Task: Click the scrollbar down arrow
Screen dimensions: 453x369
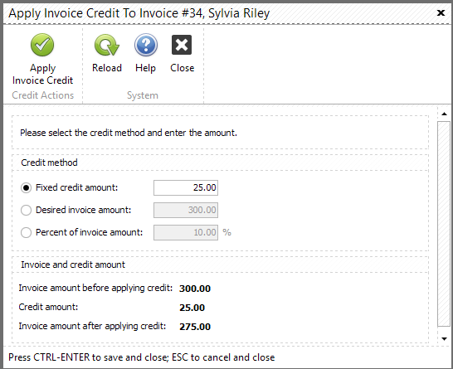Action: 445,338
